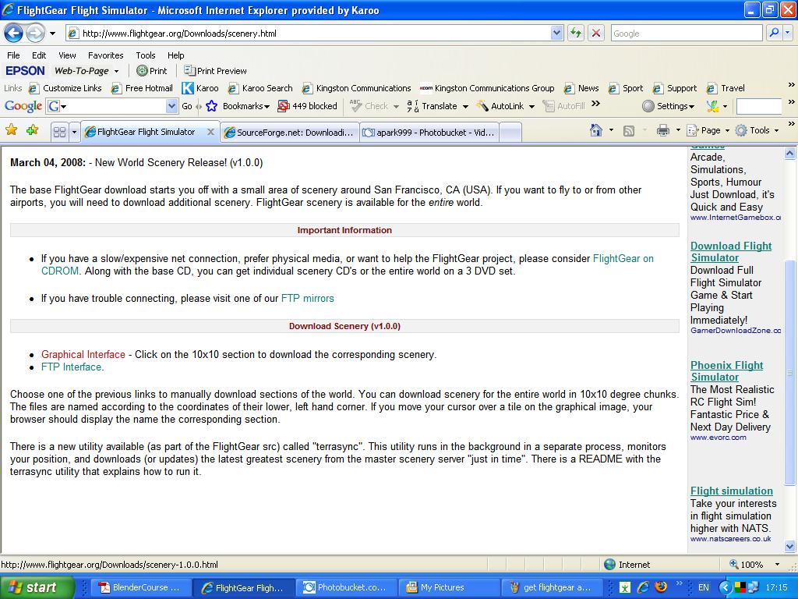Open recent pages dropdown beside Forward
This screenshot has height=599, width=798.
pos(52,34)
